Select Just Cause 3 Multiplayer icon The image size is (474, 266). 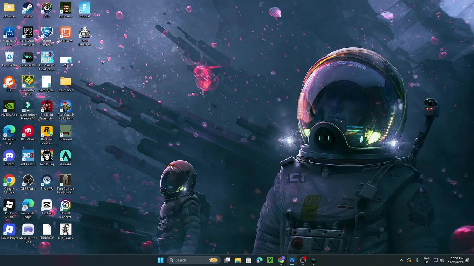47,61
